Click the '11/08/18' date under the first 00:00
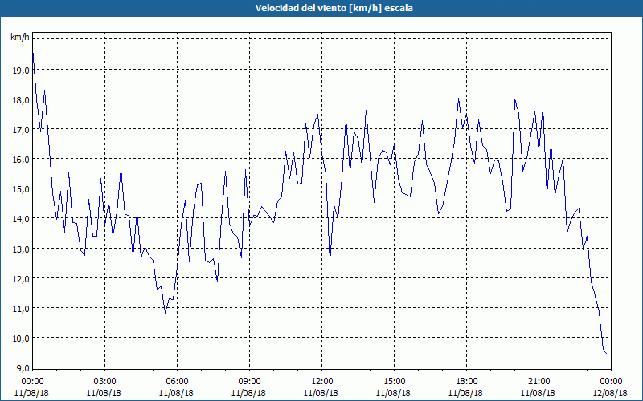 [32, 393]
